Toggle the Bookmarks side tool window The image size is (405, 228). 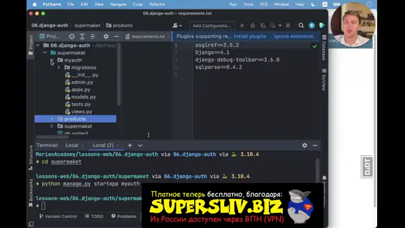(31, 193)
